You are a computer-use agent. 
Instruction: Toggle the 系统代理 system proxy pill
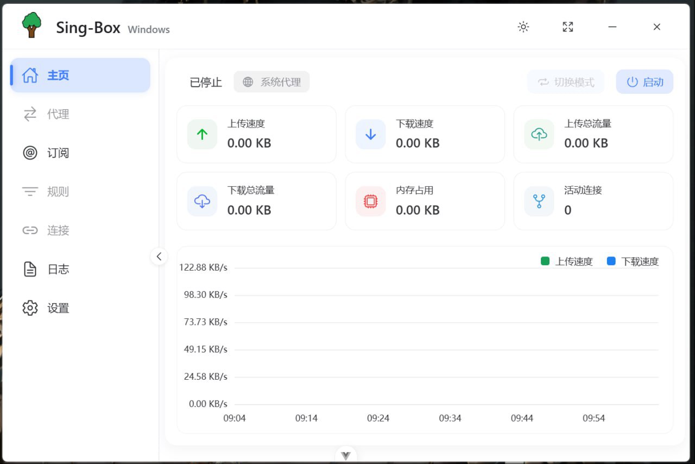[271, 81]
